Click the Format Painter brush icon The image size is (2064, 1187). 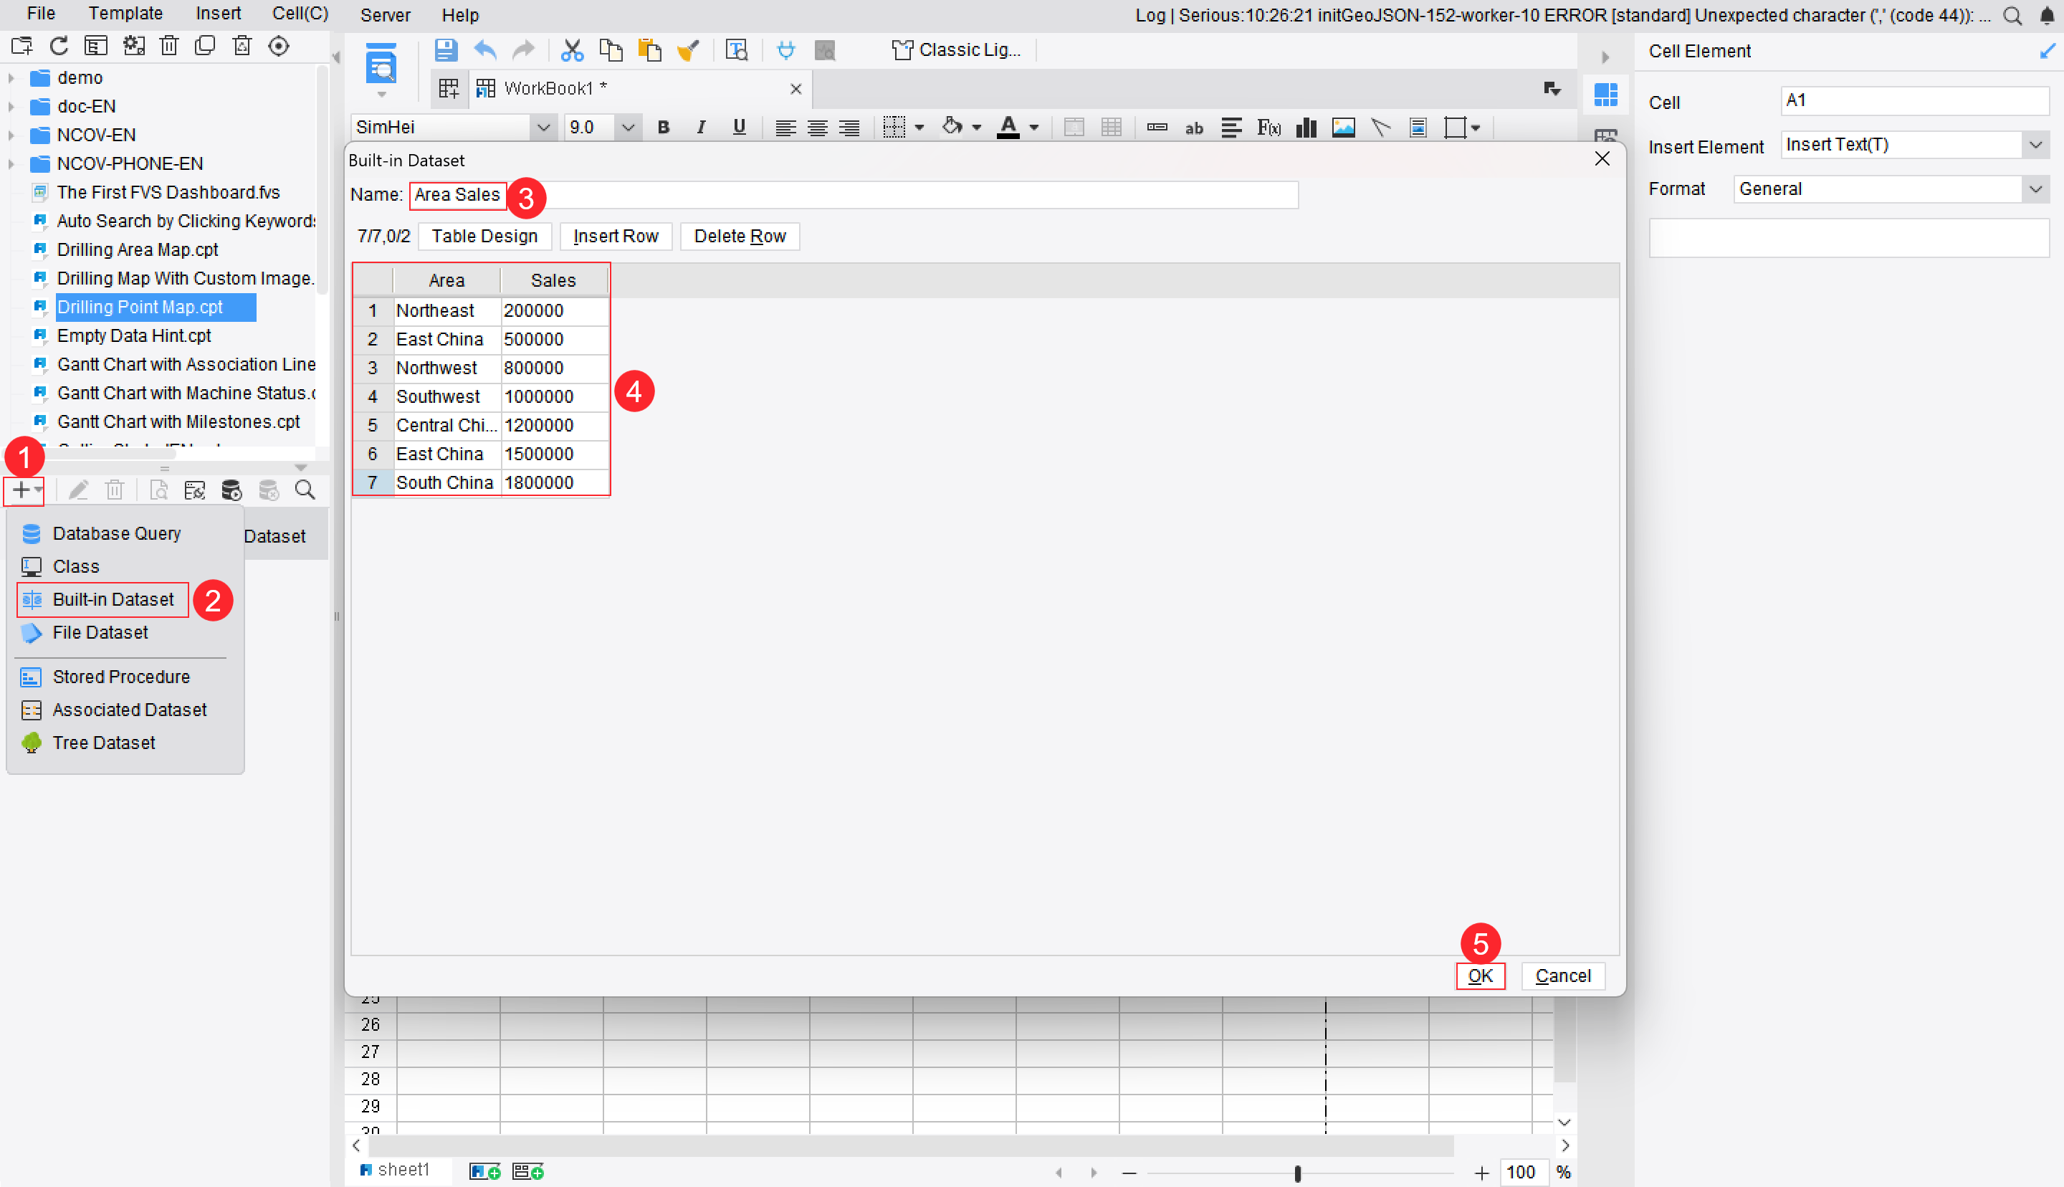689,49
